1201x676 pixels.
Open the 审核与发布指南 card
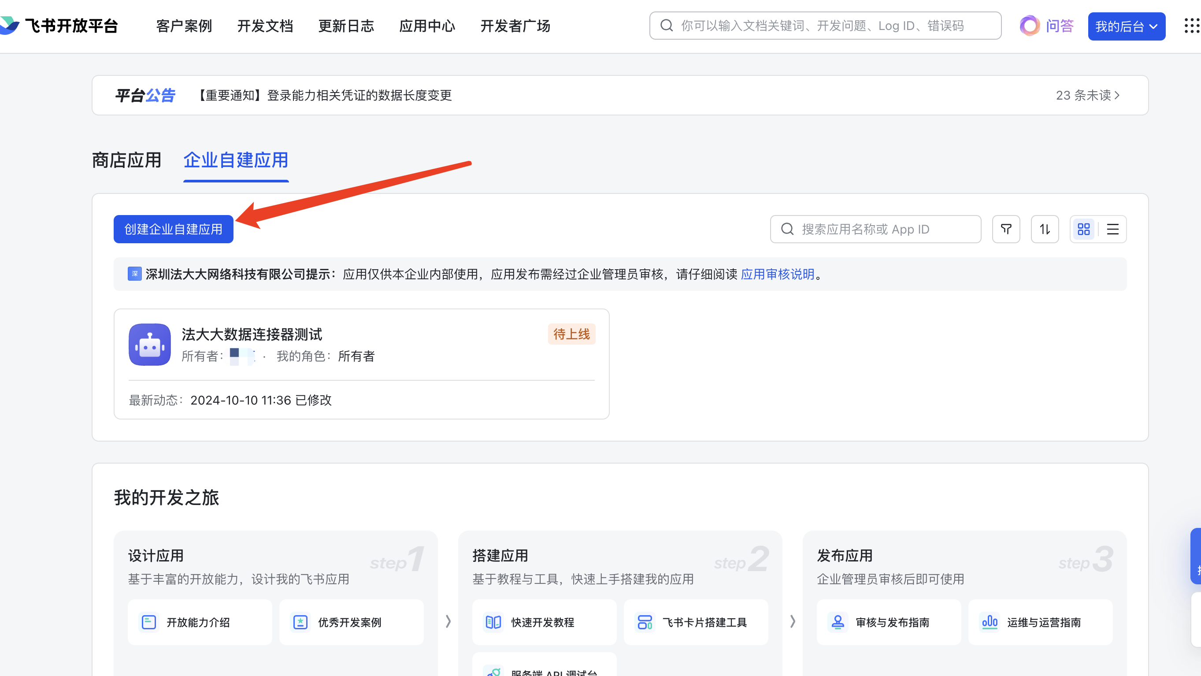coord(889,622)
